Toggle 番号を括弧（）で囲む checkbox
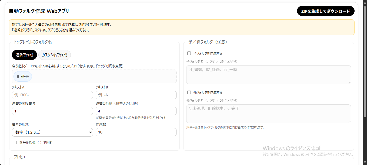The width and height of the screenshot is (367, 165). (15, 143)
